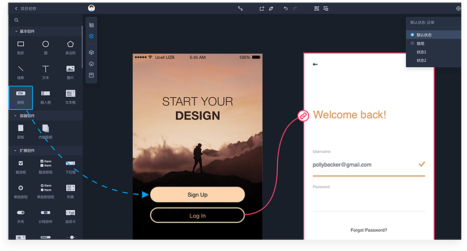Click the layers icon in floating toolbar
This screenshot has width=467, height=251.
point(91,36)
